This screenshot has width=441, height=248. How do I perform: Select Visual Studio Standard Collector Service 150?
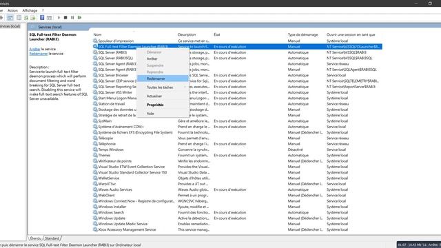(132, 172)
